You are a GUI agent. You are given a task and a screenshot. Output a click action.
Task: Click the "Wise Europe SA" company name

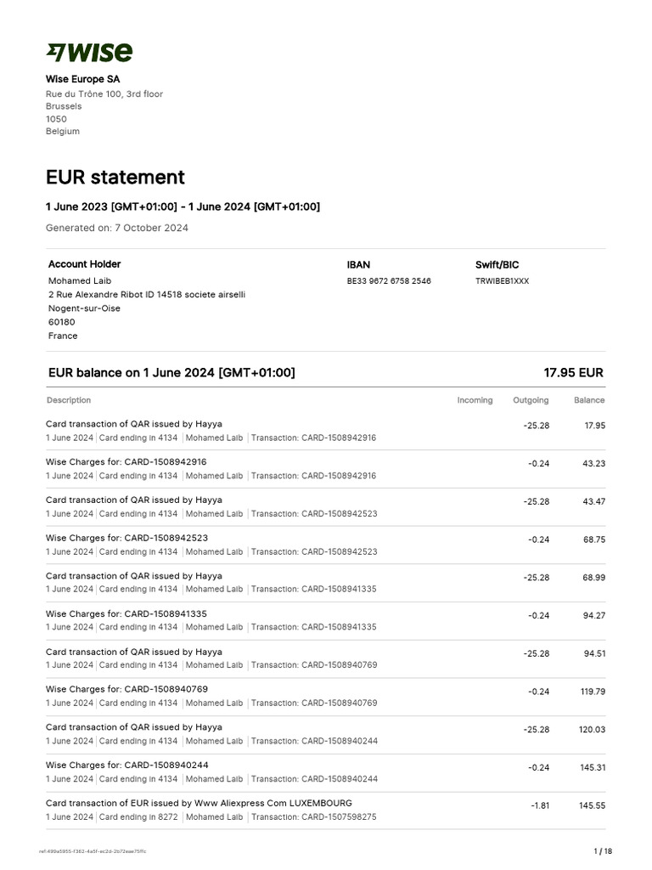click(x=82, y=79)
